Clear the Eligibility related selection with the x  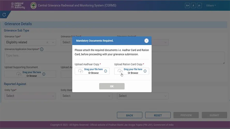[x=47, y=42]
